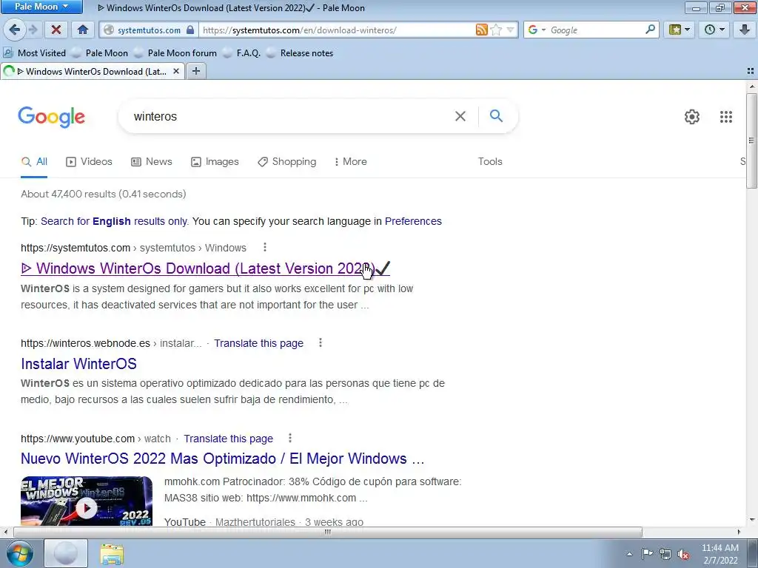Open the Pale Moon forum bookmark
Screen dimensions: 758x568
(x=175, y=53)
